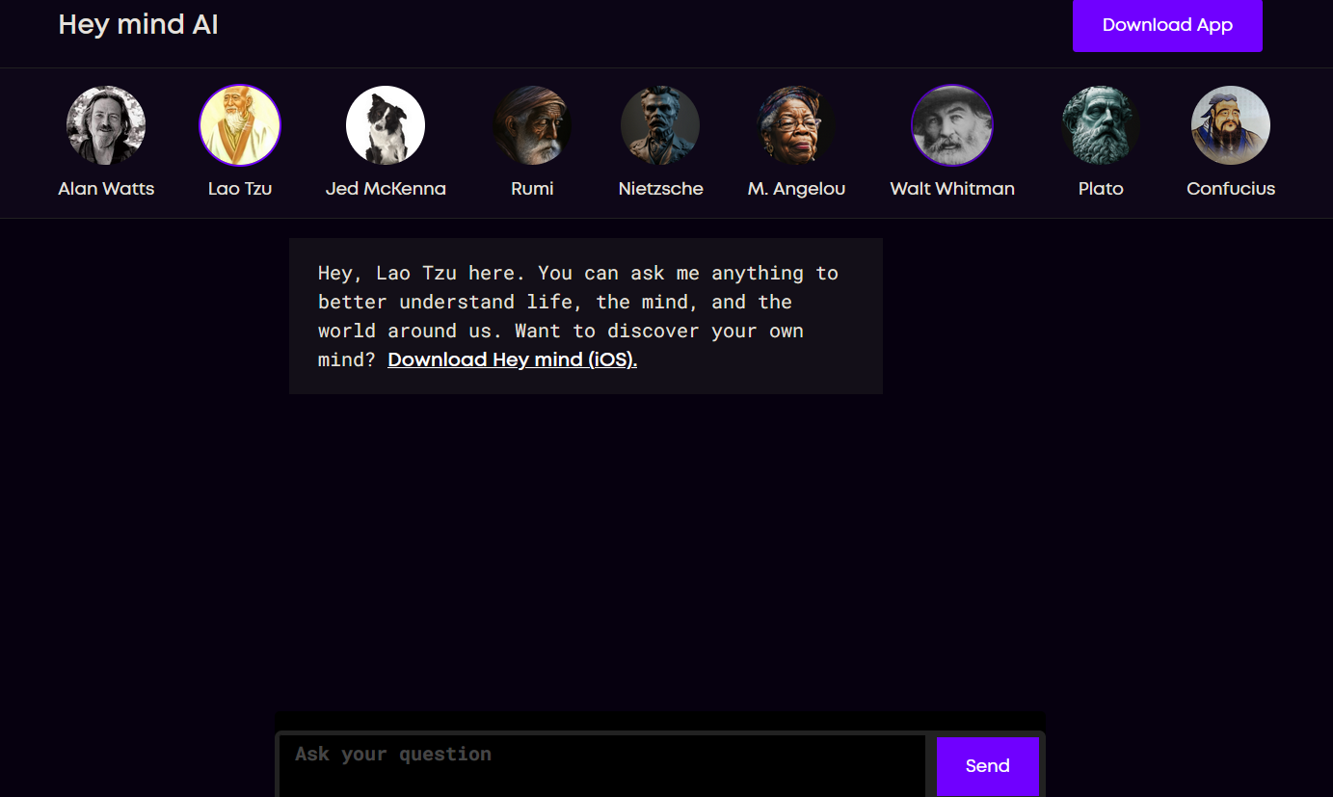Viewport: 1333px width, 797px height.
Task: Choose Alan Watts as the active thinker
Action: coord(106,125)
